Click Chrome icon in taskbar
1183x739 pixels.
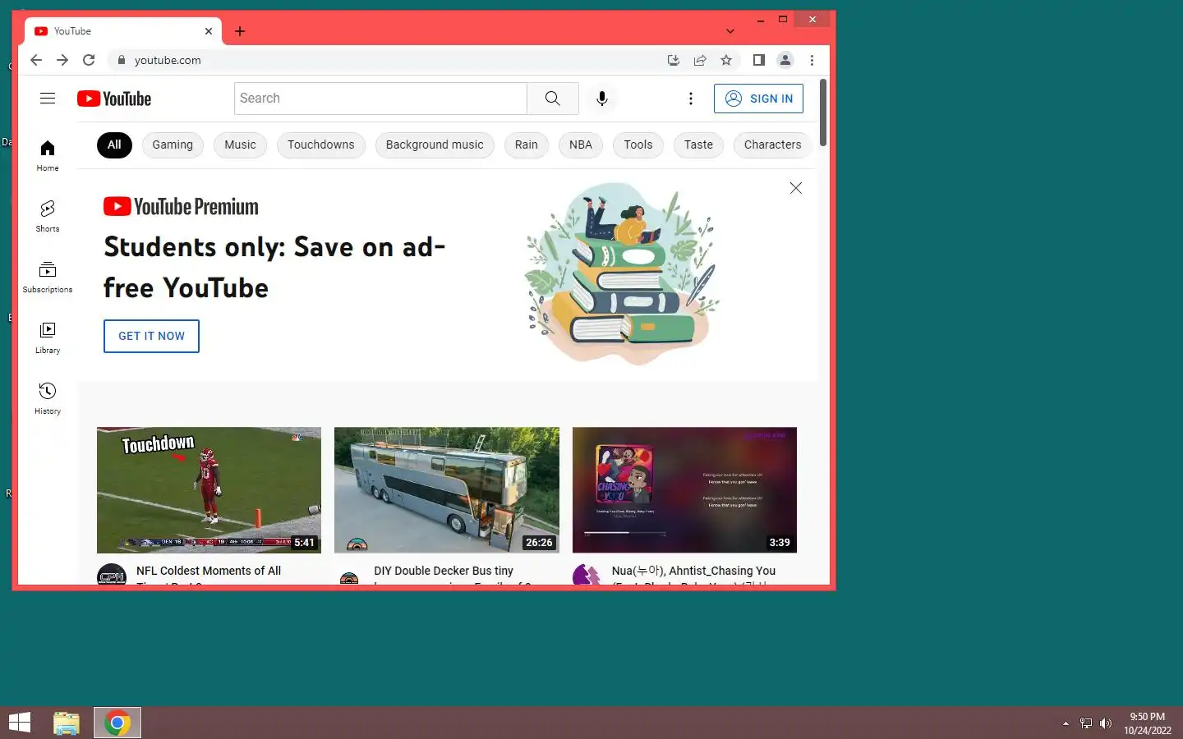[117, 723]
